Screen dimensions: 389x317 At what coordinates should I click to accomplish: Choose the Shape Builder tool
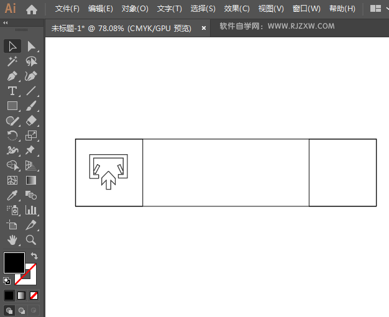coord(12,165)
